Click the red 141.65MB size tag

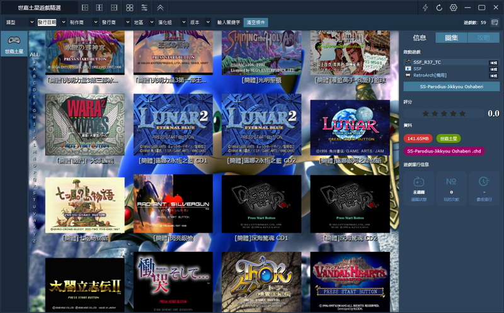tap(418, 139)
